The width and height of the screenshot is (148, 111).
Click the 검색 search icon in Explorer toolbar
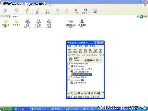point(38,11)
